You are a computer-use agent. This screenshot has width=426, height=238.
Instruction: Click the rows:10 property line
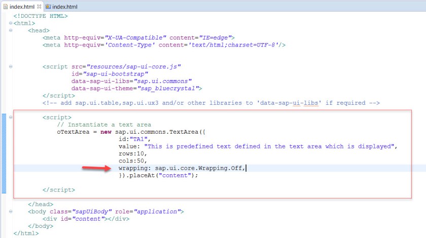click(132, 153)
